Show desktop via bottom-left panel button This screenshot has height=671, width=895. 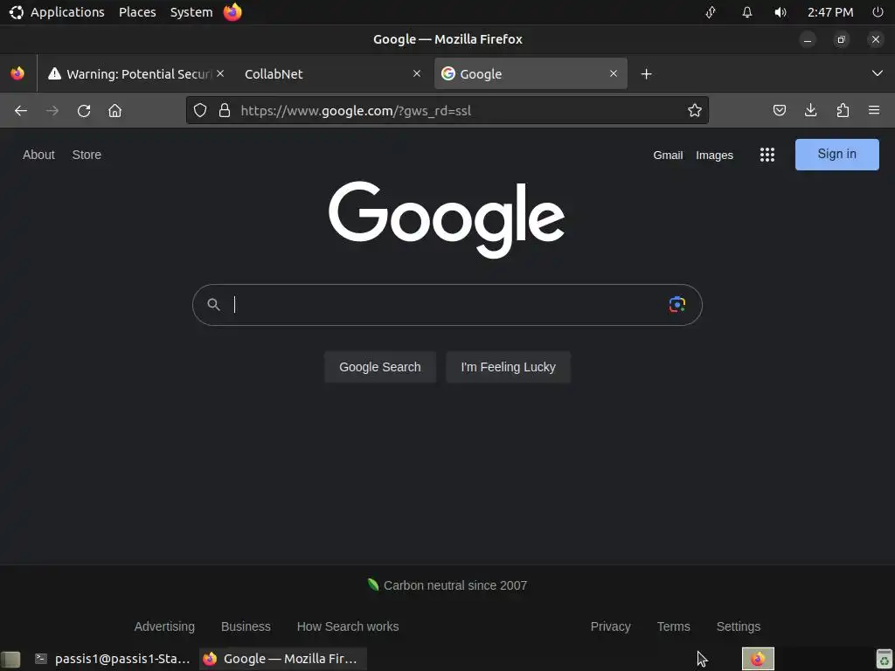10,659
